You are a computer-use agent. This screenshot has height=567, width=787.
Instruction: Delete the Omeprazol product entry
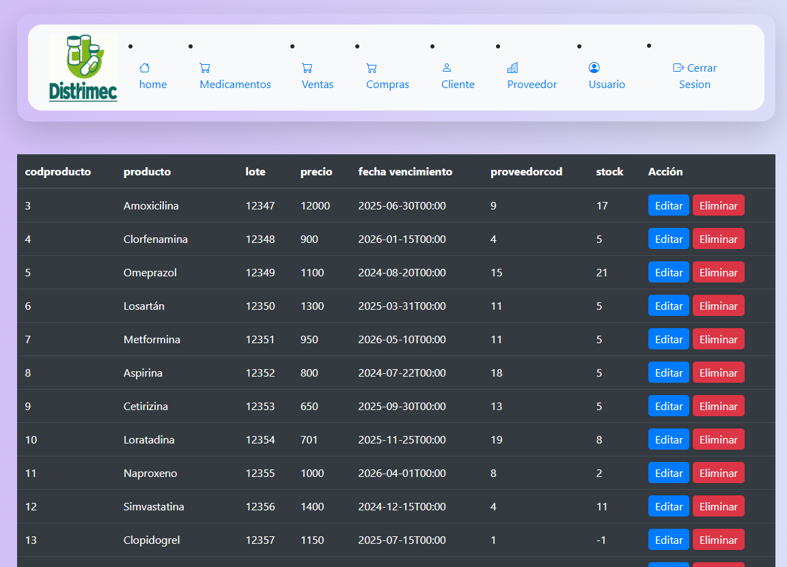click(x=718, y=272)
